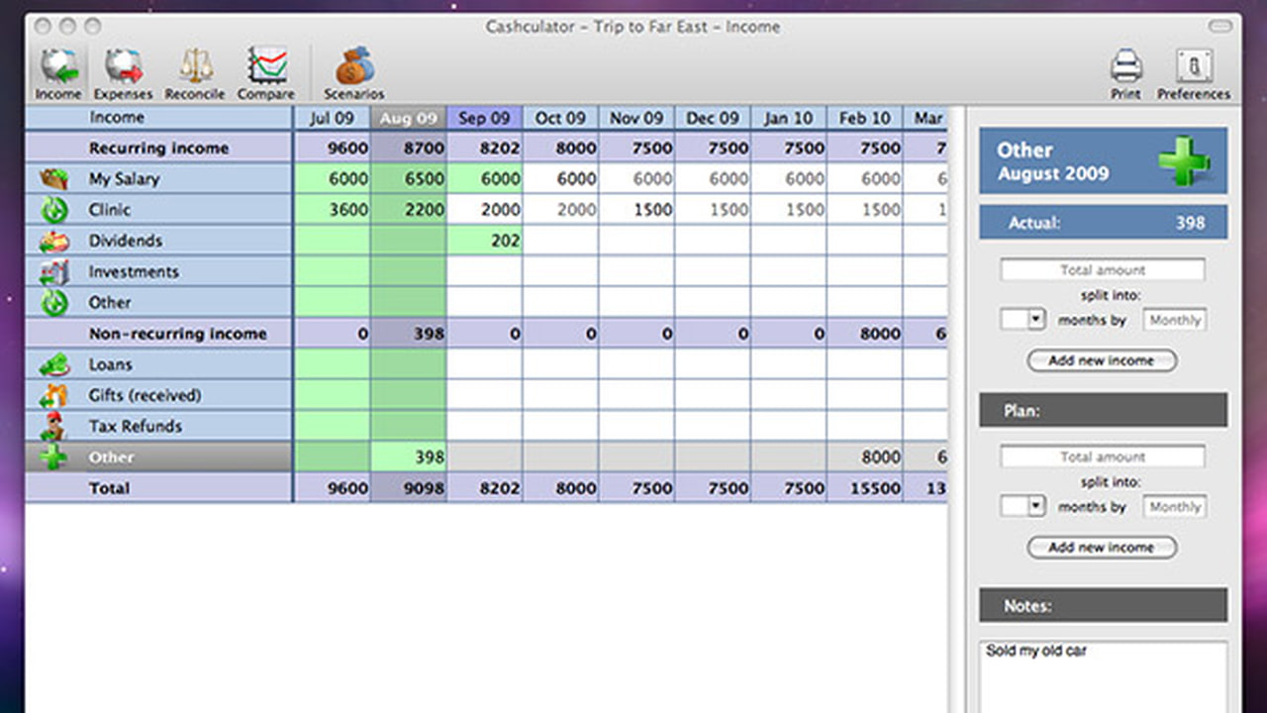This screenshot has height=713, width=1267.
Task: Open the Scenarios money bag icon
Action: (x=353, y=73)
